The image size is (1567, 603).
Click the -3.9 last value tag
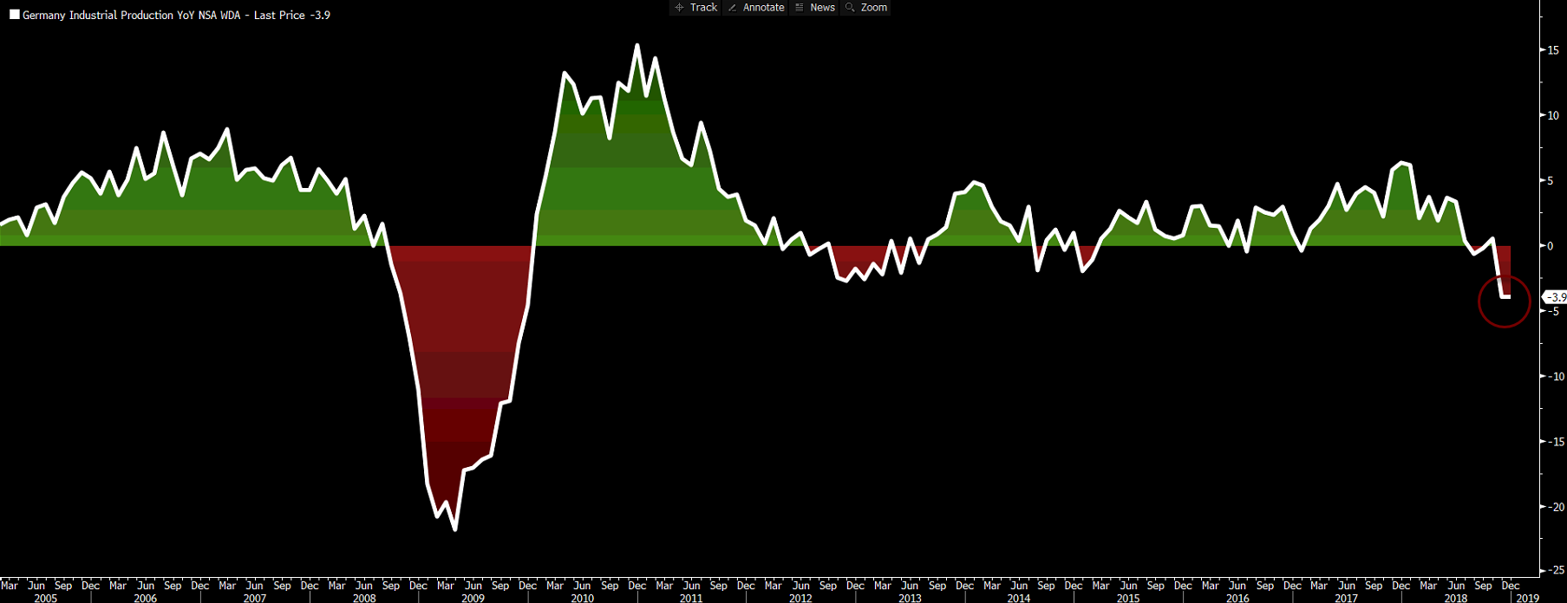1557,297
